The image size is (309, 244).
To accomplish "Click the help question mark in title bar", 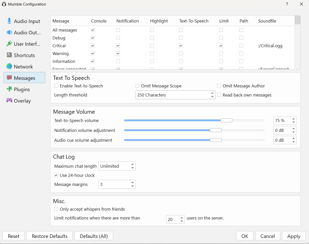I will [x=287, y=4].
